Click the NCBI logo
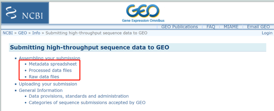274x111 pixels. (25, 13)
